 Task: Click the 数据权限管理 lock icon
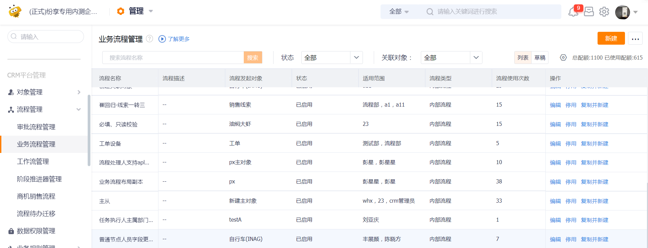[11, 231]
